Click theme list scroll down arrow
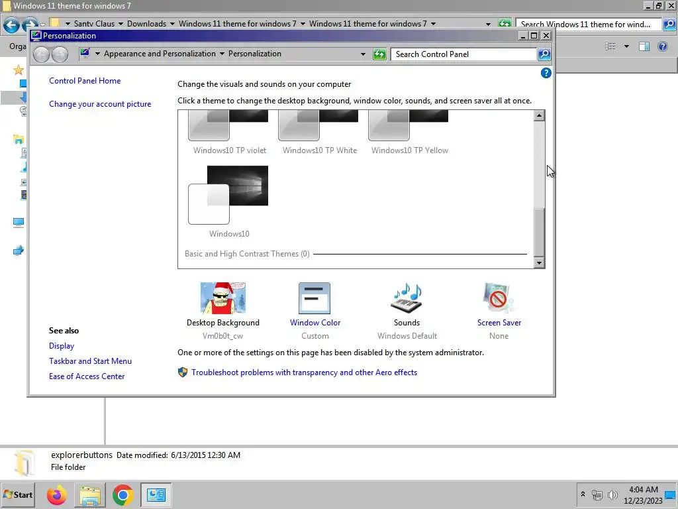This screenshot has height=509, width=678. pos(539,262)
